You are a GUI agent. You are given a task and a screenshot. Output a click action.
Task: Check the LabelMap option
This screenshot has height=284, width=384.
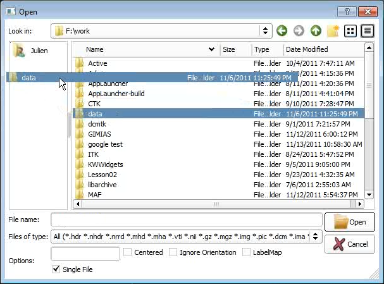pos(247,252)
